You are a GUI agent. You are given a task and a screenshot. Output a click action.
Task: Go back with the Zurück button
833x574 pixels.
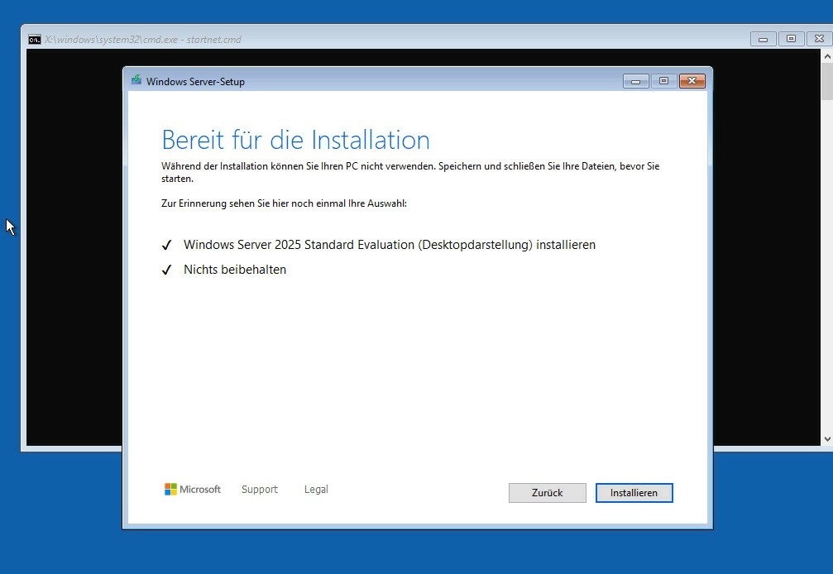click(x=547, y=493)
